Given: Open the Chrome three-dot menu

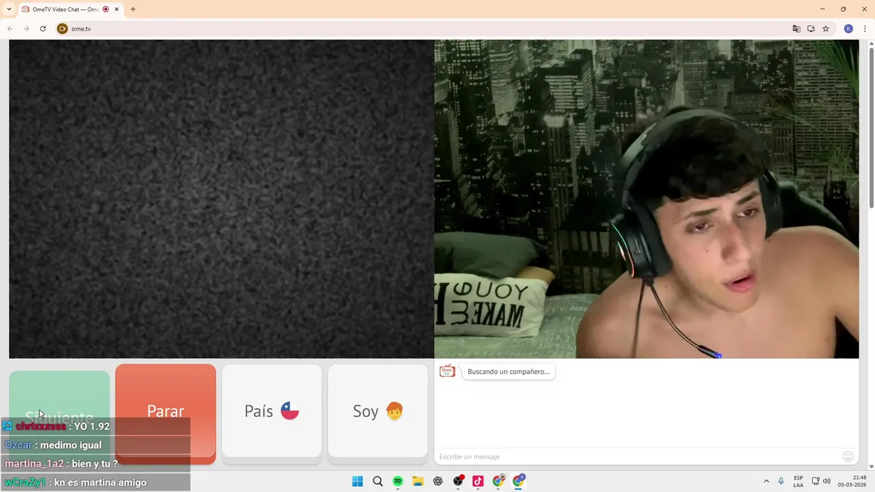Looking at the screenshot, I should (865, 29).
